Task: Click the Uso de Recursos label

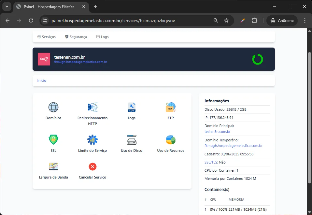Action: coord(171,150)
